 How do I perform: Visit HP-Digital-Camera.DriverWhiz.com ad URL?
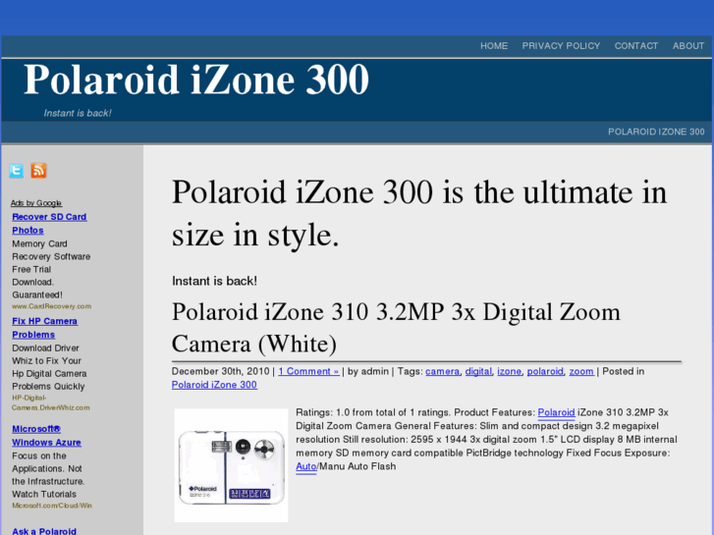tap(50, 402)
